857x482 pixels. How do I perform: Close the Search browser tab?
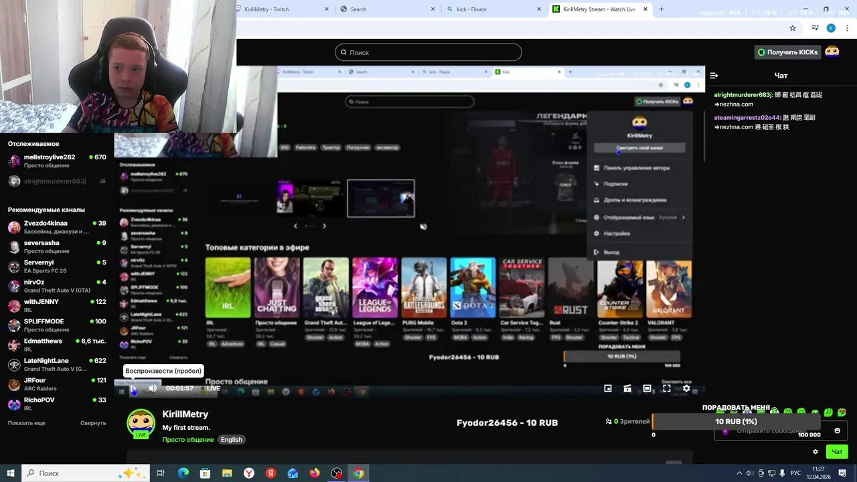[x=433, y=9]
